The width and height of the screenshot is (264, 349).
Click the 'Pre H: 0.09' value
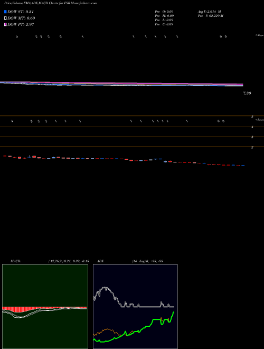coord(164,16)
